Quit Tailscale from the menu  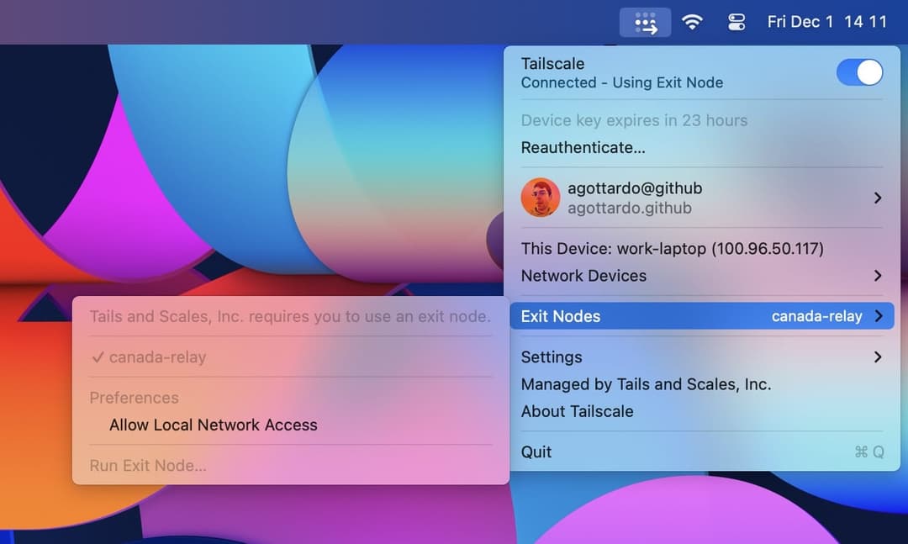point(536,452)
